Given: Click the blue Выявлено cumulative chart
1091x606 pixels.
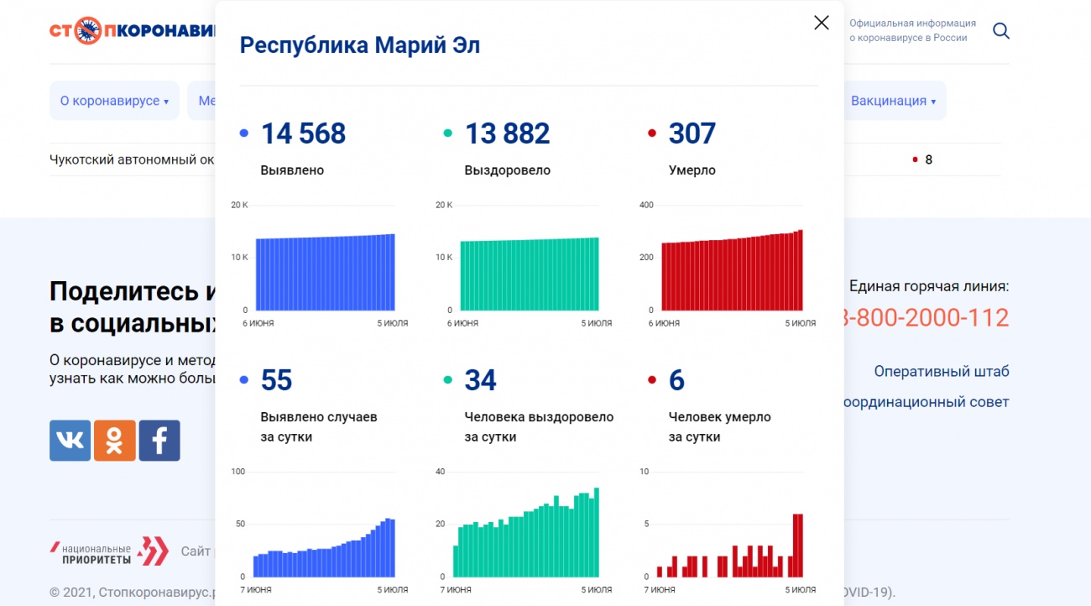Looking at the screenshot, I should 325,273.
